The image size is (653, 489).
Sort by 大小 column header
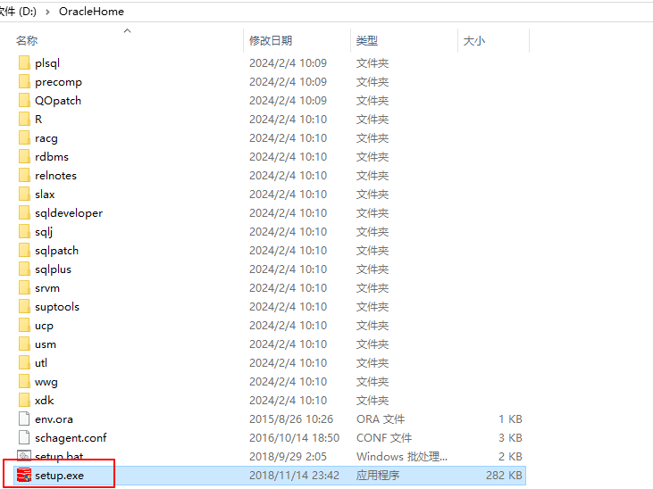coord(474,40)
